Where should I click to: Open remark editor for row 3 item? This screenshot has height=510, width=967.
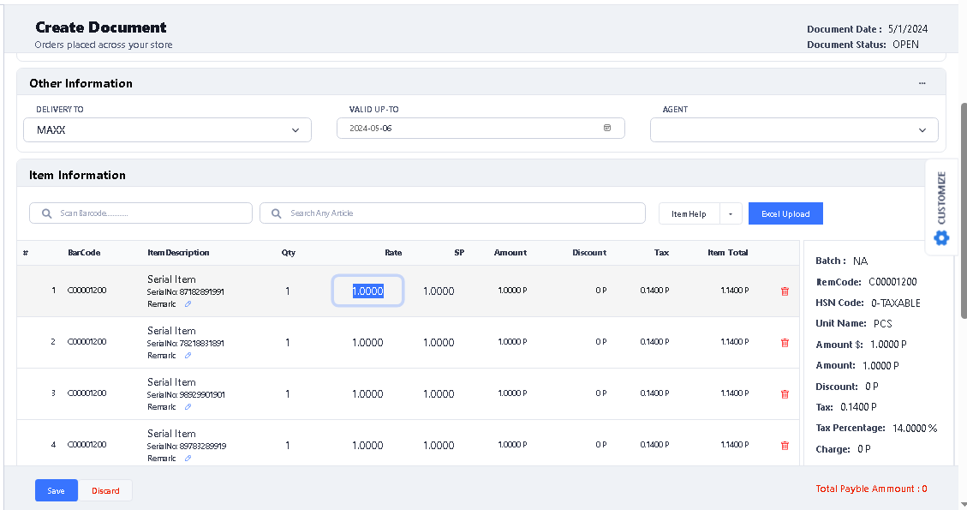(x=188, y=407)
